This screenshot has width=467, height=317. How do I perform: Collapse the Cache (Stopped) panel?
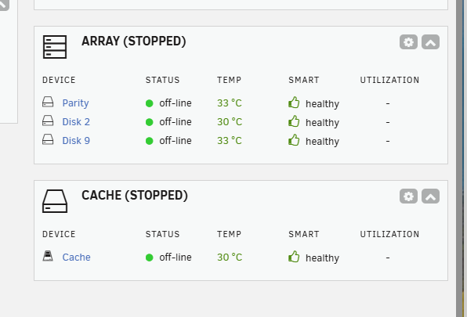[430, 196]
